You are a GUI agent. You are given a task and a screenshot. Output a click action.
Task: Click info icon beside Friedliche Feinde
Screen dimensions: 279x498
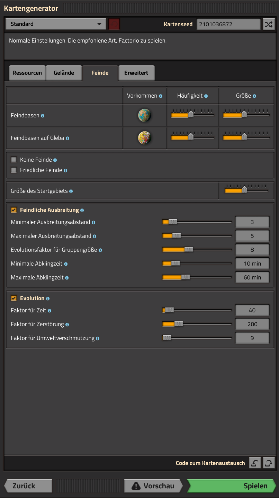click(65, 170)
